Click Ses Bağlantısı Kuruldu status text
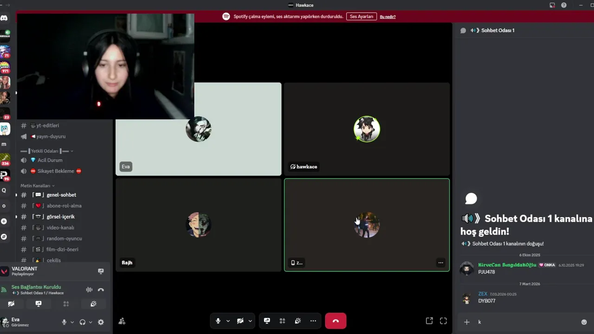Screen dimensions: 594x334 point(36,287)
